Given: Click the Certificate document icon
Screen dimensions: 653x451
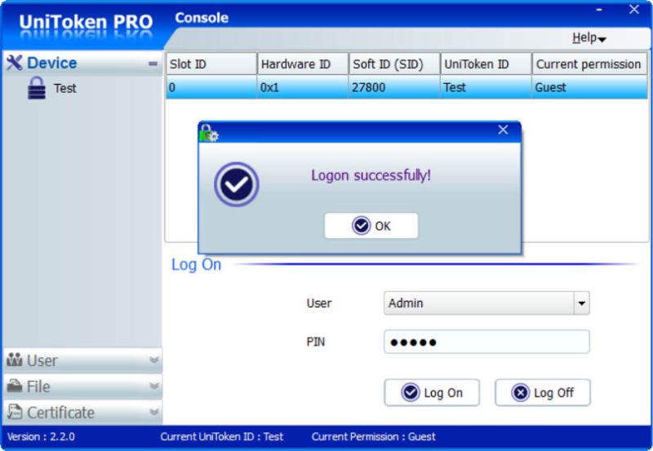Looking at the screenshot, I should (14, 412).
